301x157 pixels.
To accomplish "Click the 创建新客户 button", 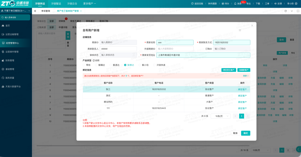I will (x=244, y=70).
